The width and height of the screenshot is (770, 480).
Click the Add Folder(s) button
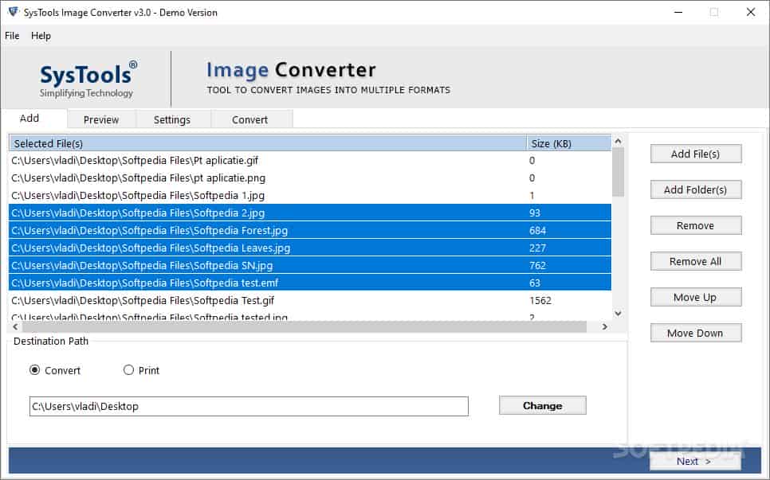click(695, 189)
